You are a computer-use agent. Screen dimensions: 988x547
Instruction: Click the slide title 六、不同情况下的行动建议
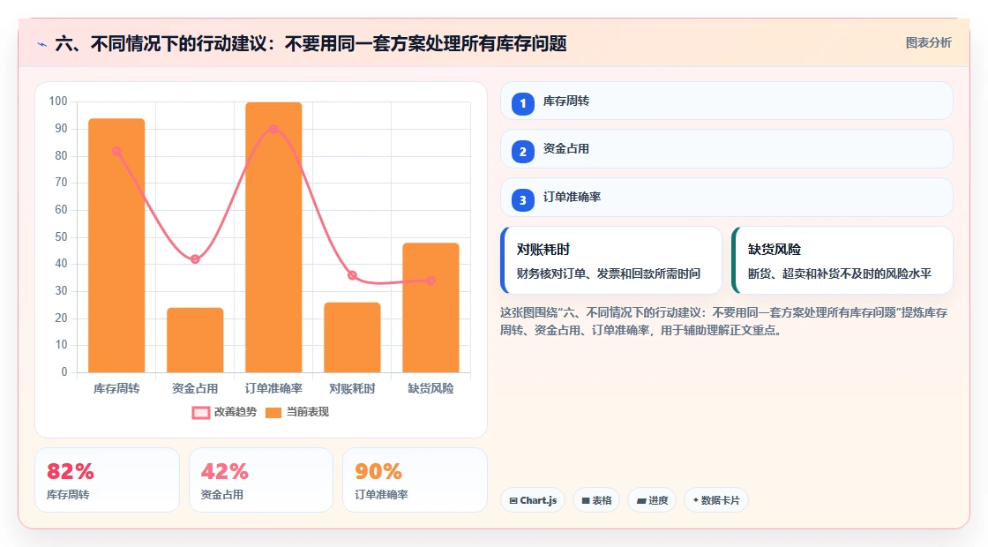[x=311, y=43]
